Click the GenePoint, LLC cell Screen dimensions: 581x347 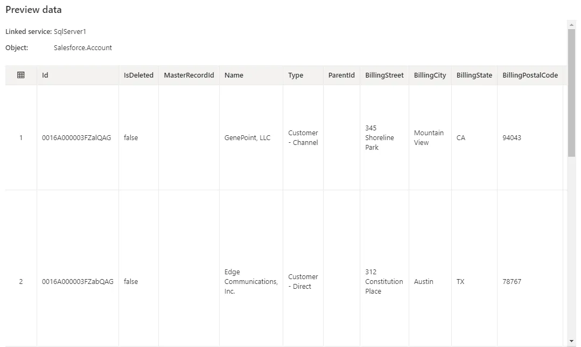(x=248, y=137)
